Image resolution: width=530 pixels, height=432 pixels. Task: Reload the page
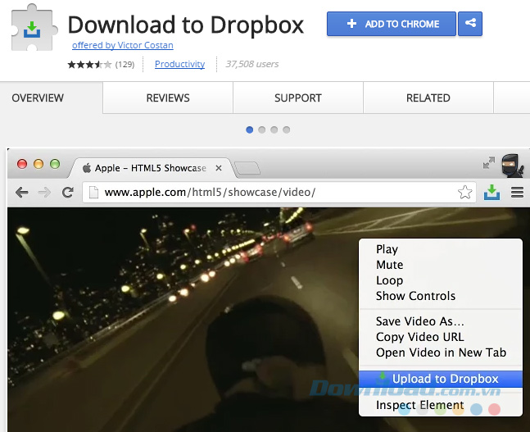click(x=68, y=193)
